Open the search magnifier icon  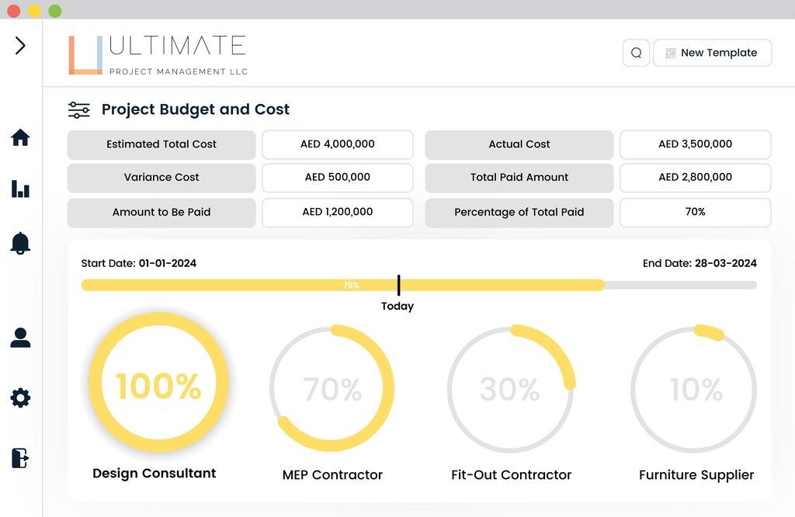point(636,53)
